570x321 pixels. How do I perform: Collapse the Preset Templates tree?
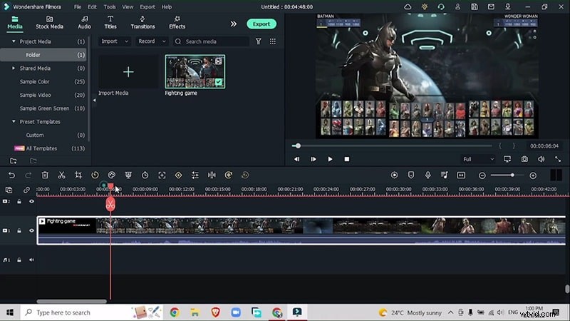click(x=14, y=121)
